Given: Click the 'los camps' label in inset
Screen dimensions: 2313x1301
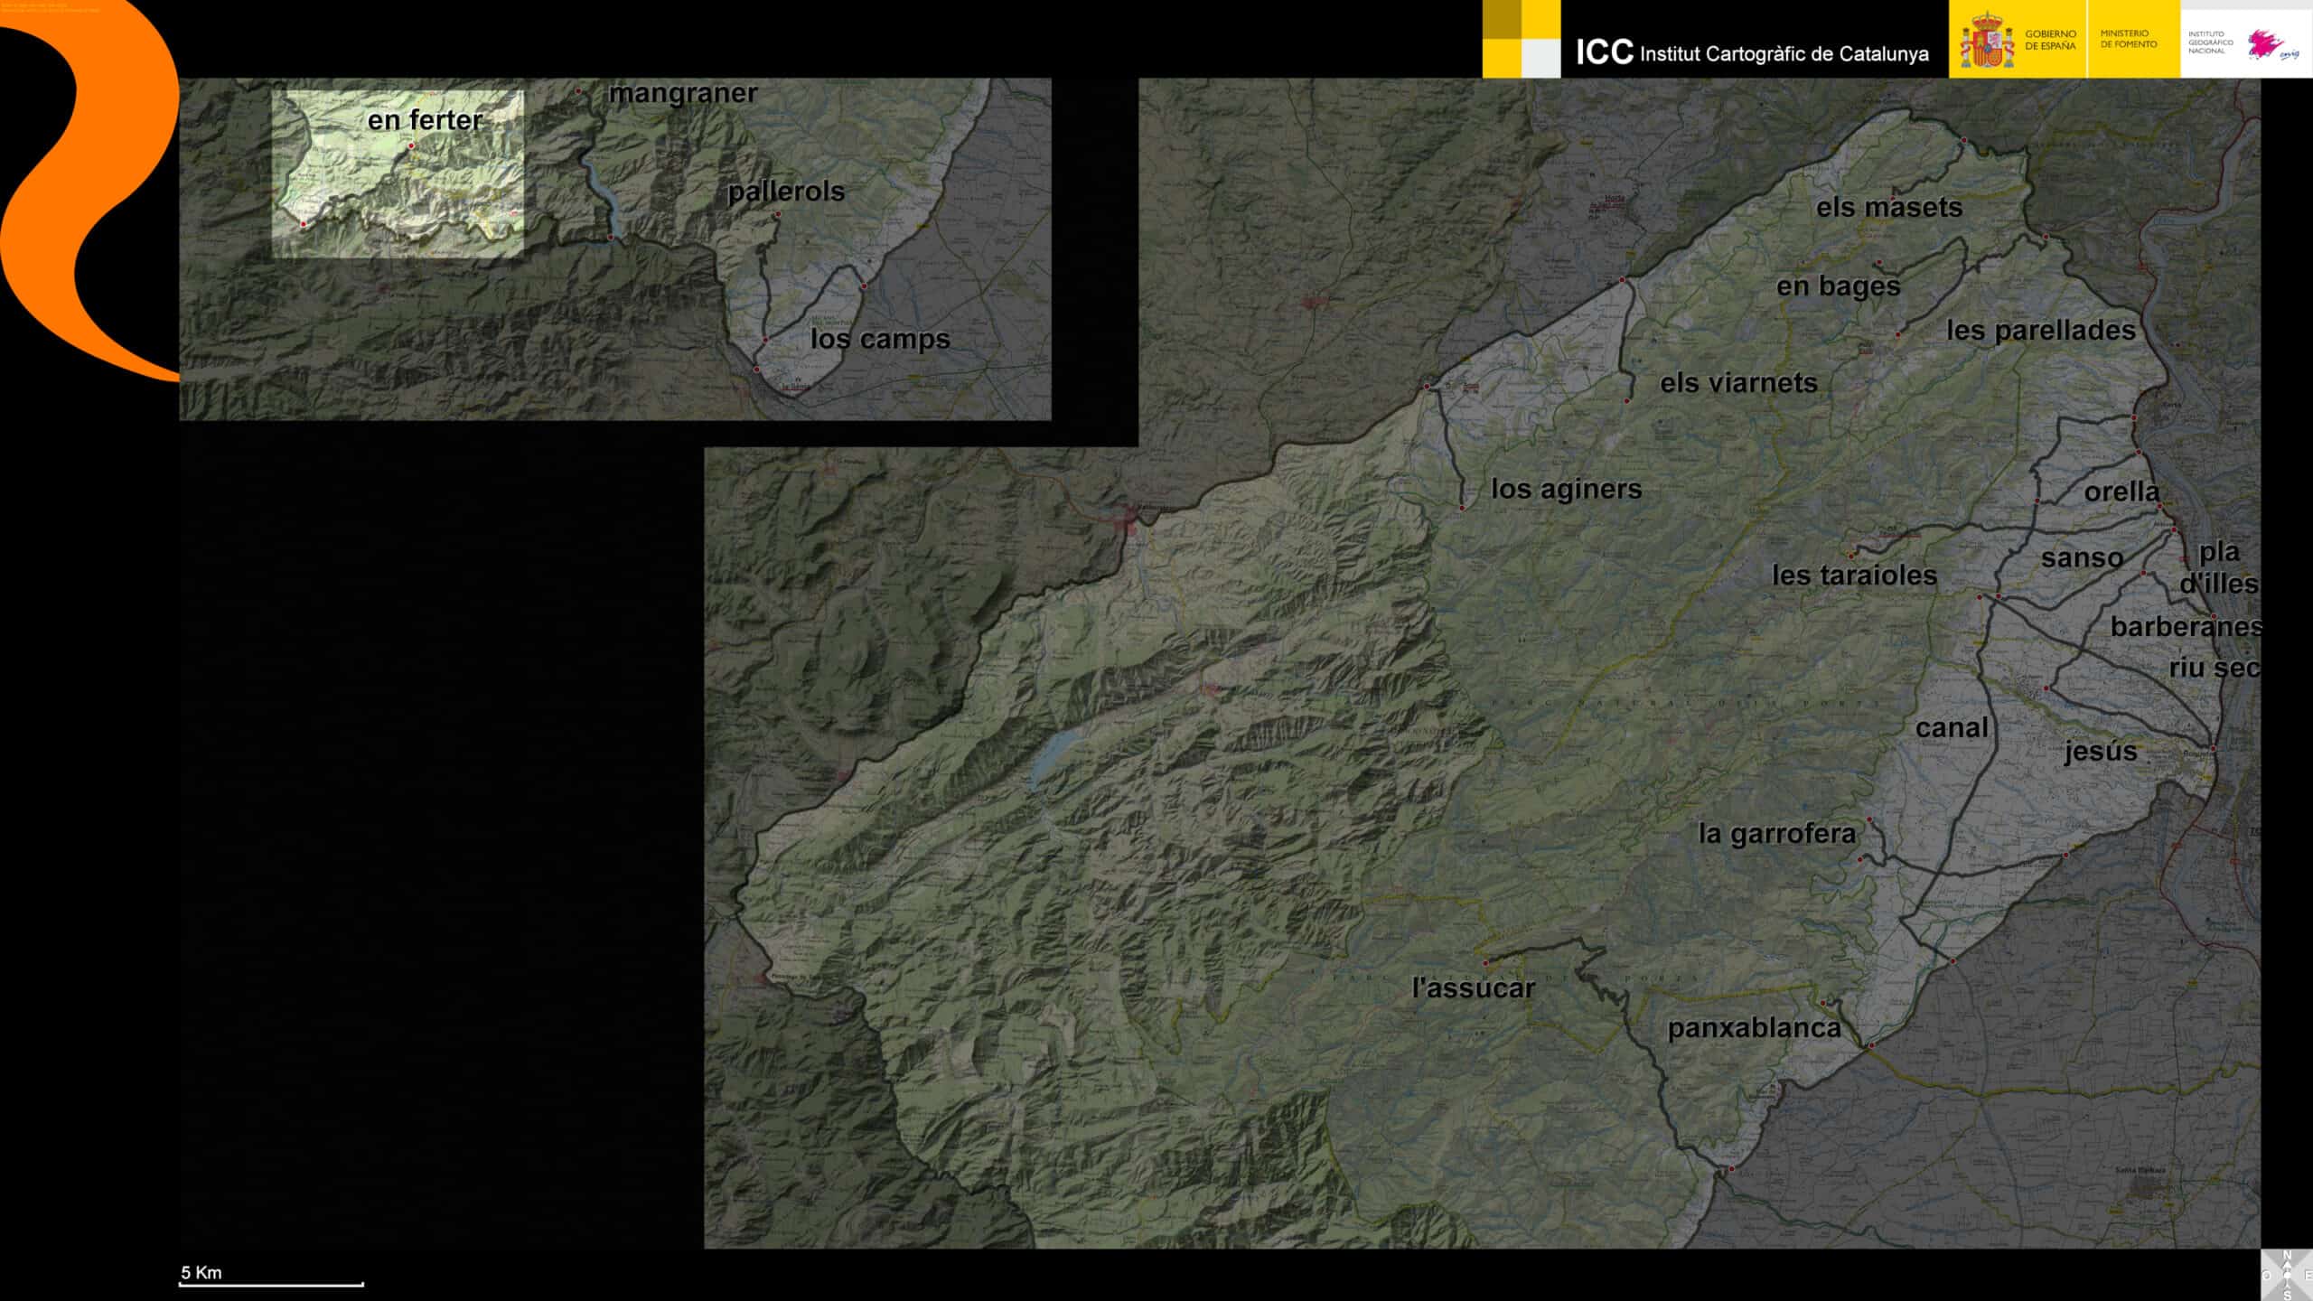Looking at the screenshot, I should click(879, 339).
